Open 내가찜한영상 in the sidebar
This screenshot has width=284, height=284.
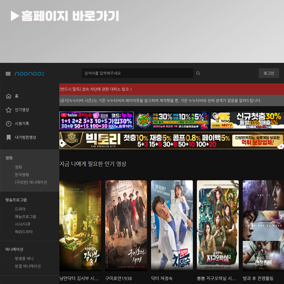point(25,137)
